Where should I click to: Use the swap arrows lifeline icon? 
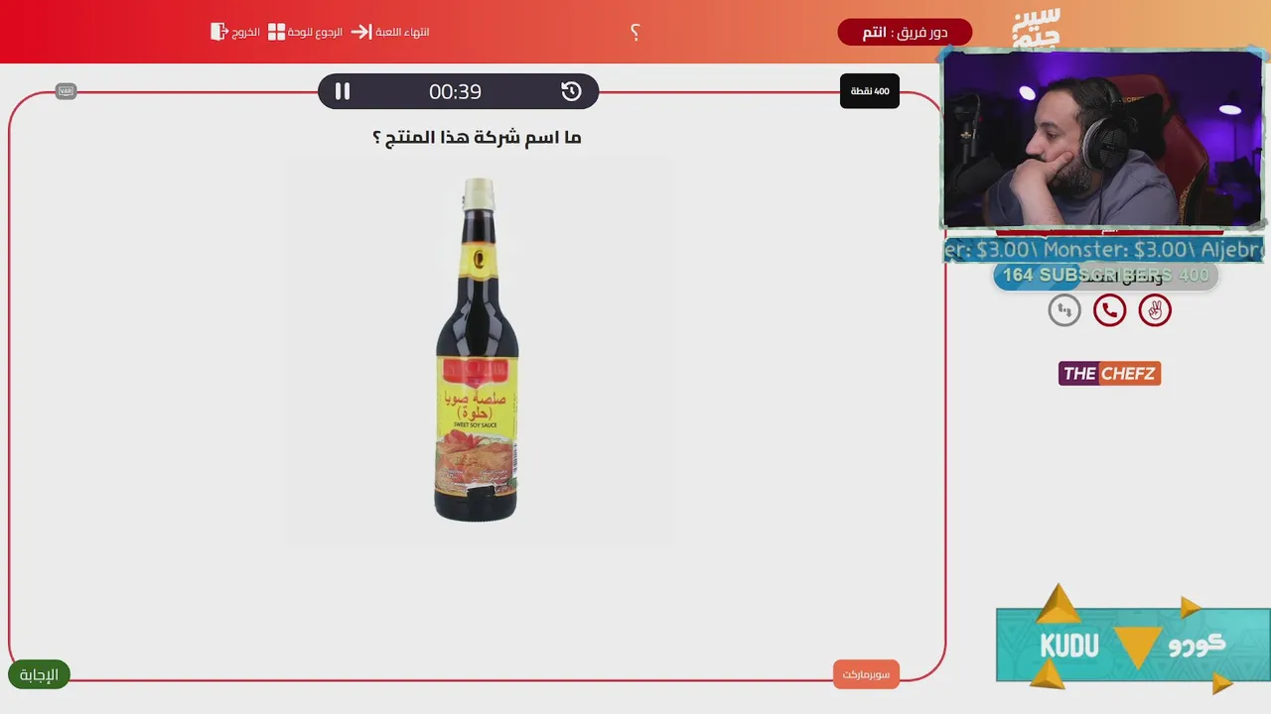click(1064, 310)
